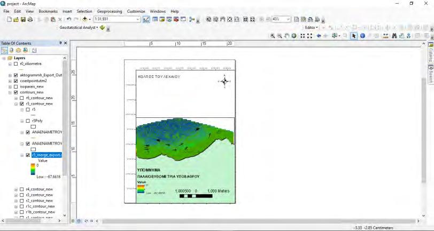Expand the r3_contour_new layer

pos(16,195)
